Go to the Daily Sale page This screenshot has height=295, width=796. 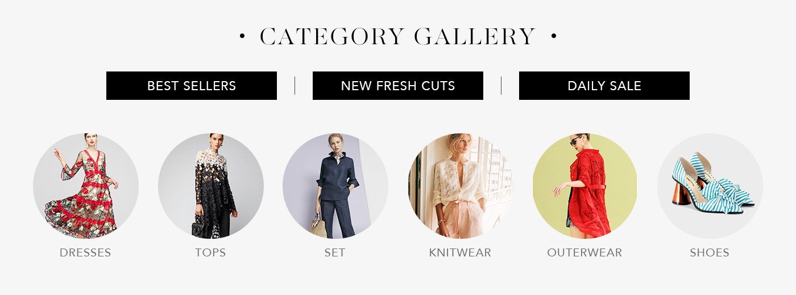604,86
